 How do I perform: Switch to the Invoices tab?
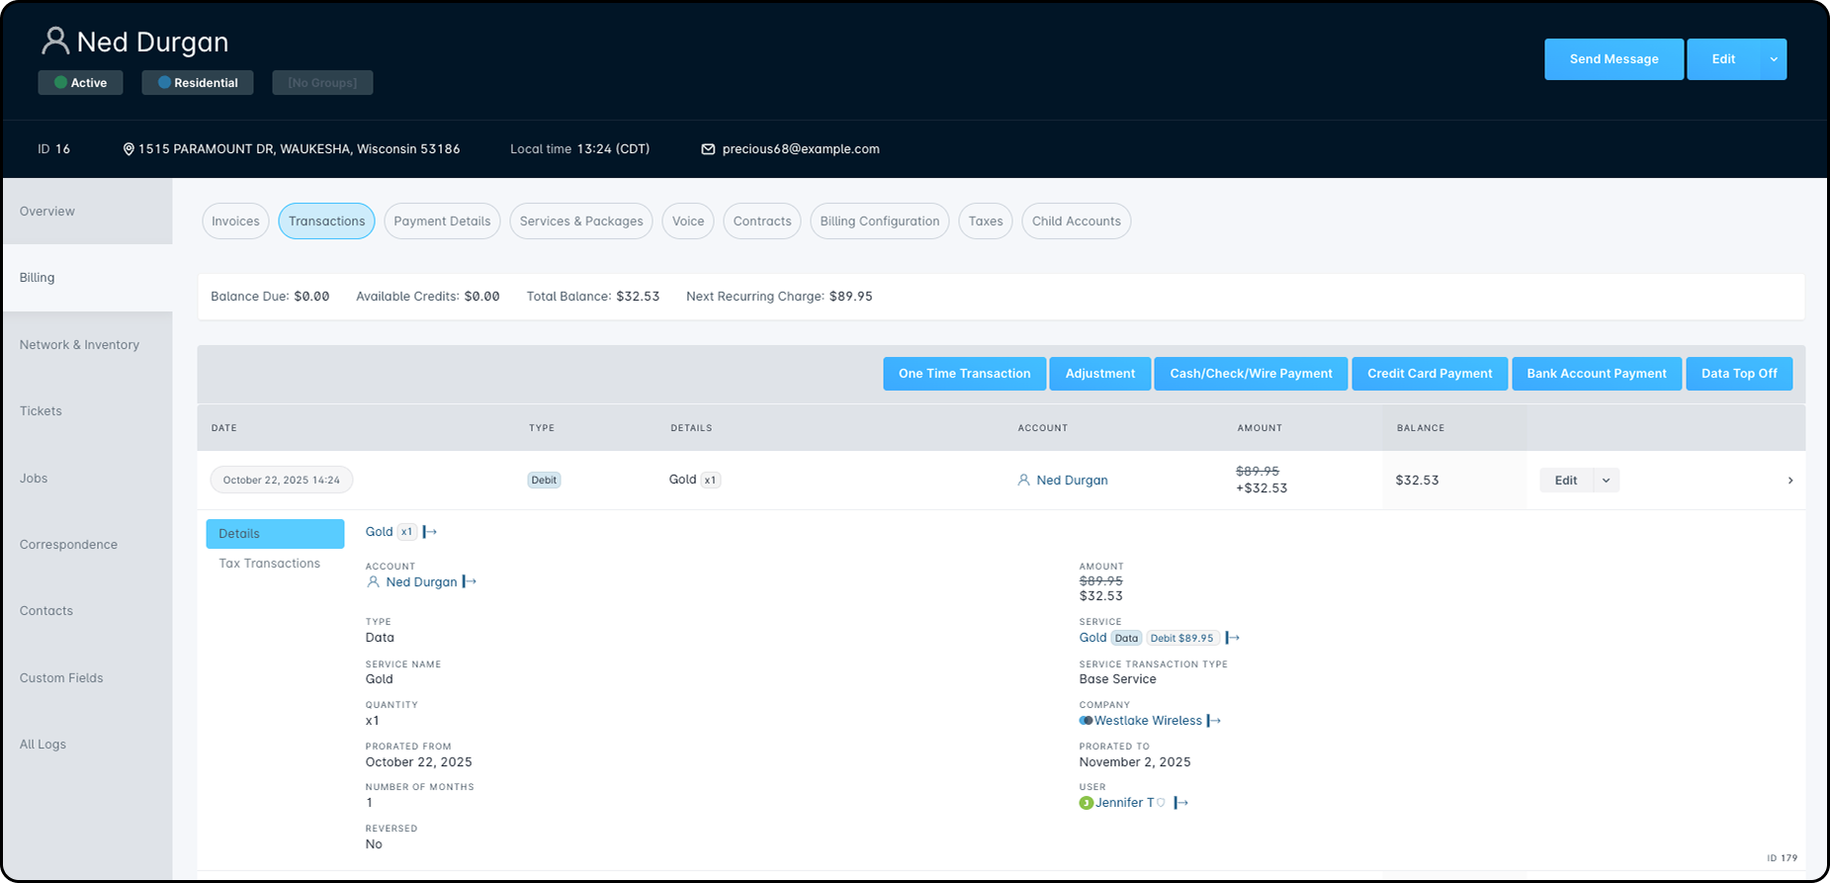click(x=235, y=221)
